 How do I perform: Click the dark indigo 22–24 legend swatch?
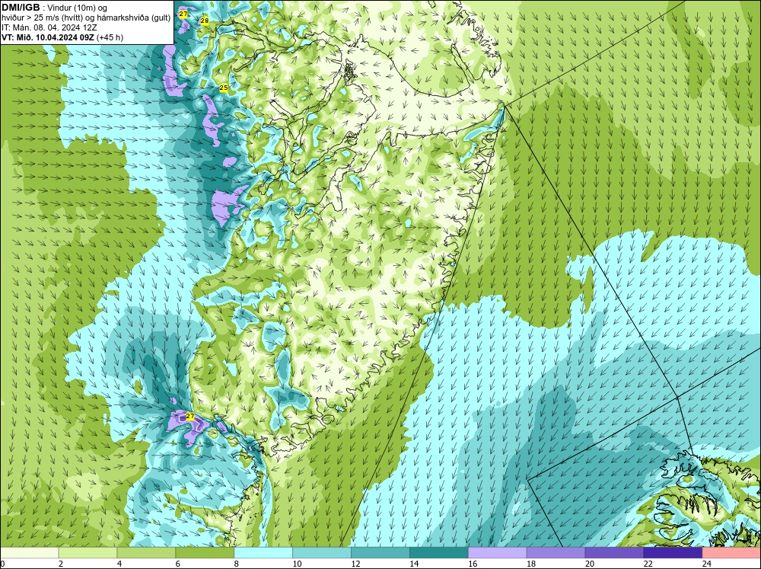coord(673,553)
